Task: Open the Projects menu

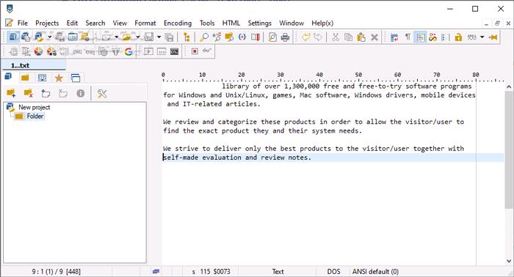Action: pyautogui.click(x=47, y=23)
